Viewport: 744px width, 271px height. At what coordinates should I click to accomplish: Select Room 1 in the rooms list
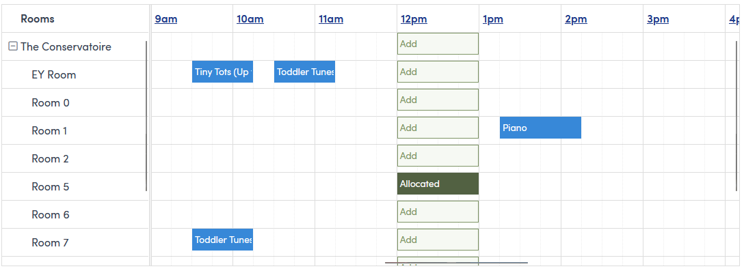pyautogui.click(x=49, y=131)
